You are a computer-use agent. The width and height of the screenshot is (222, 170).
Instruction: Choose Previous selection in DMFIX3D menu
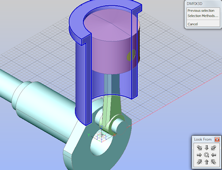point(201,11)
